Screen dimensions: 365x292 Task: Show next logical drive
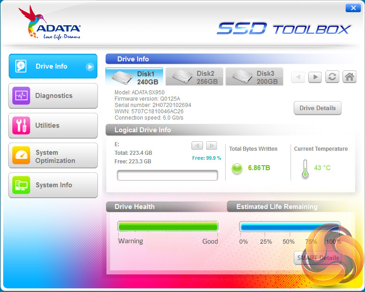[x=212, y=145]
